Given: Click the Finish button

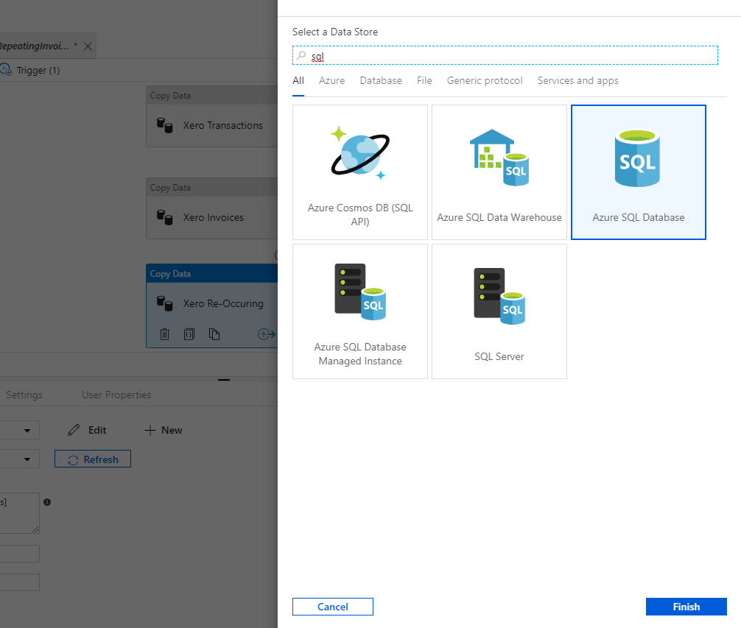Looking at the screenshot, I should point(686,607).
